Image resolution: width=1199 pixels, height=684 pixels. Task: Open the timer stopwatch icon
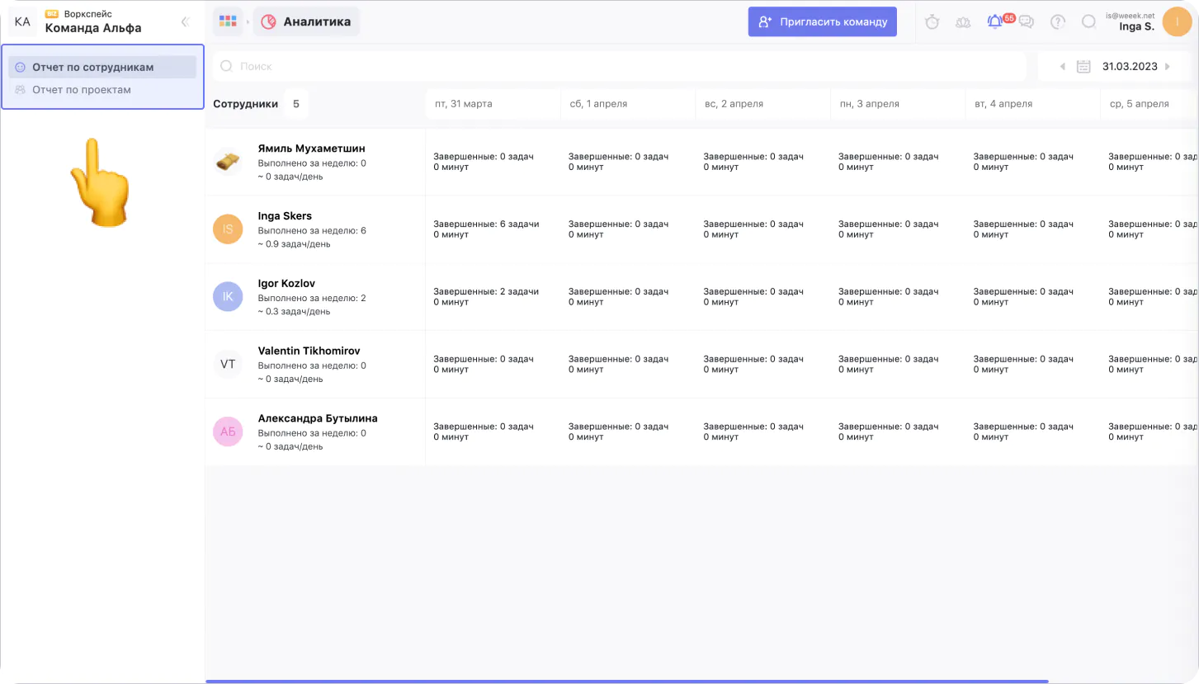pos(932,22)
